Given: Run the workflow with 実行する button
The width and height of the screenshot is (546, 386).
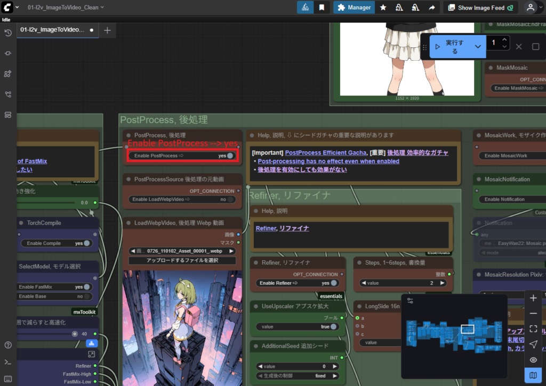Looking at the screenshot, I should [x=451, y=47].
